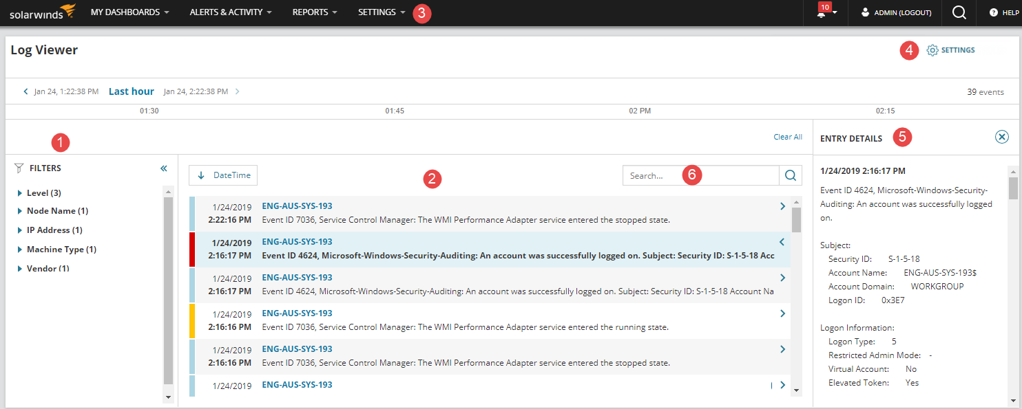
Task: Collapse the Filters sidebar with double-chevron
Action: 164,168
